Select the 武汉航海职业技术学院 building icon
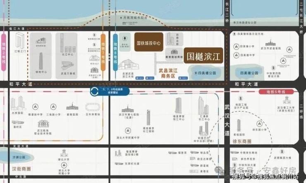Viewport: 306px width, 183px height. pos(43,124)
